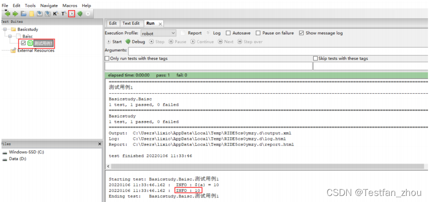Click the Arguments input field
The height and width of the screenshot is (202, 429).
click(x=278, y=51)
